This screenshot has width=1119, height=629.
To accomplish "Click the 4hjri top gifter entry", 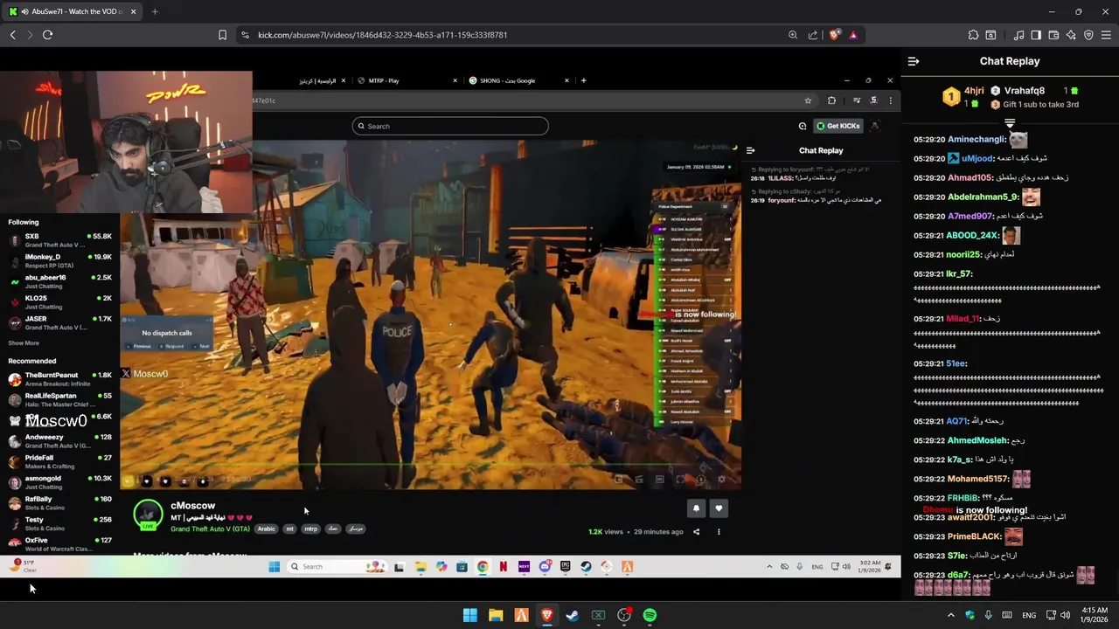I will [963, 96].
